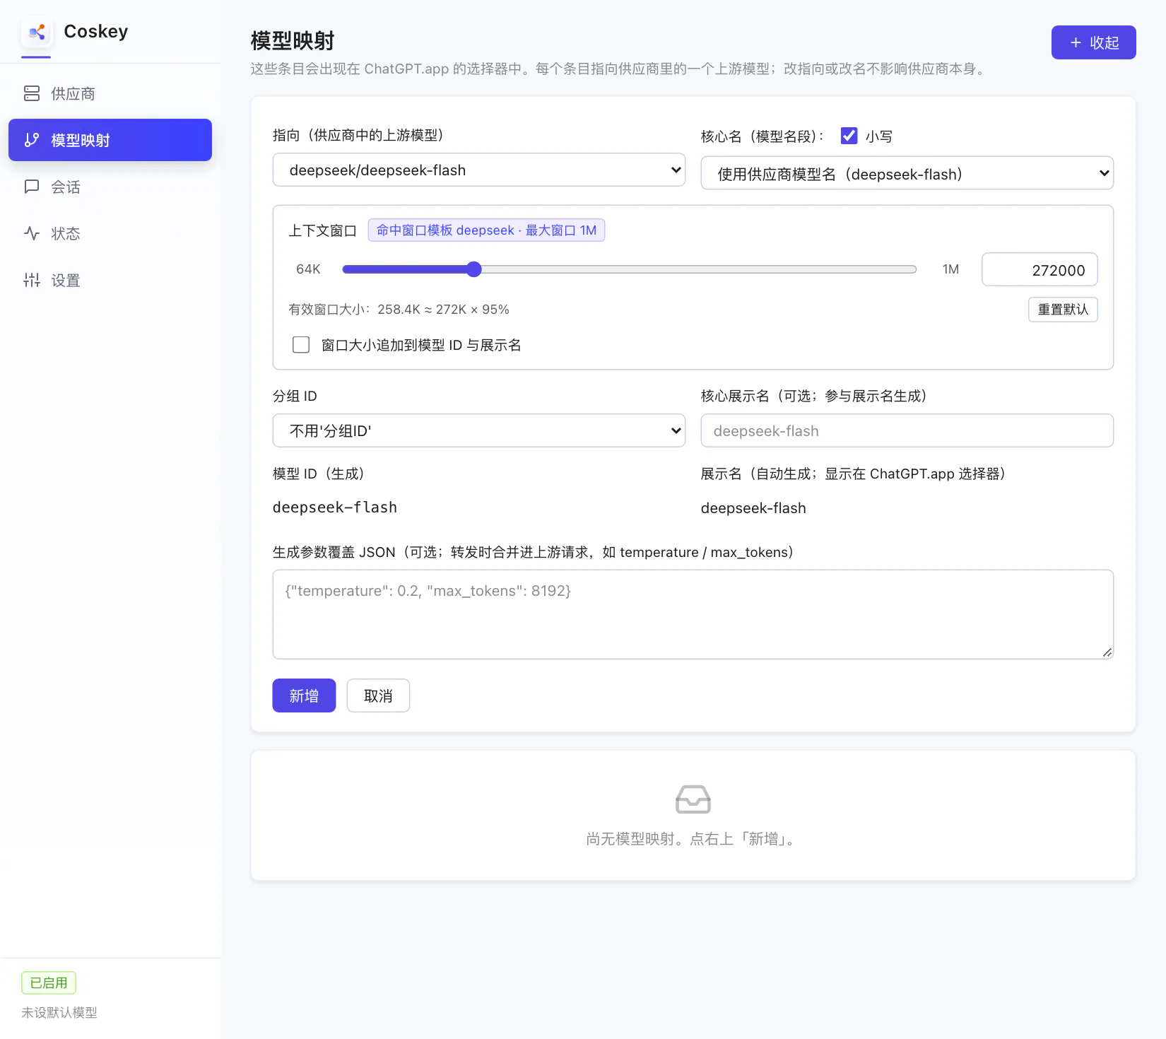Go to the 会话 sidebar page

coord(110,187)
